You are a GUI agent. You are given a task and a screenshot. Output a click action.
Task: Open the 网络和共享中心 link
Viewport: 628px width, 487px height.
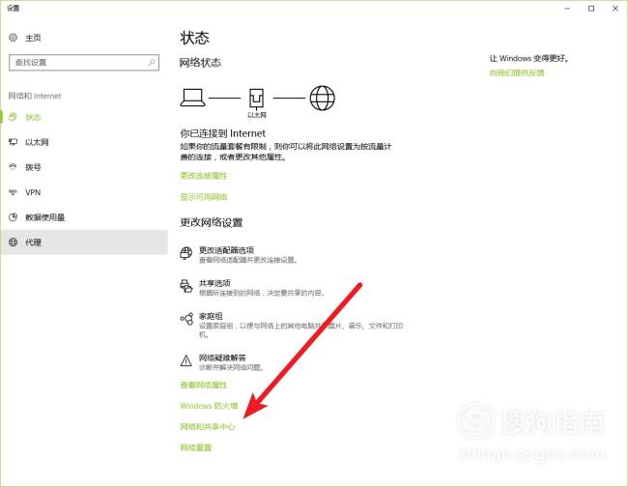208,426
